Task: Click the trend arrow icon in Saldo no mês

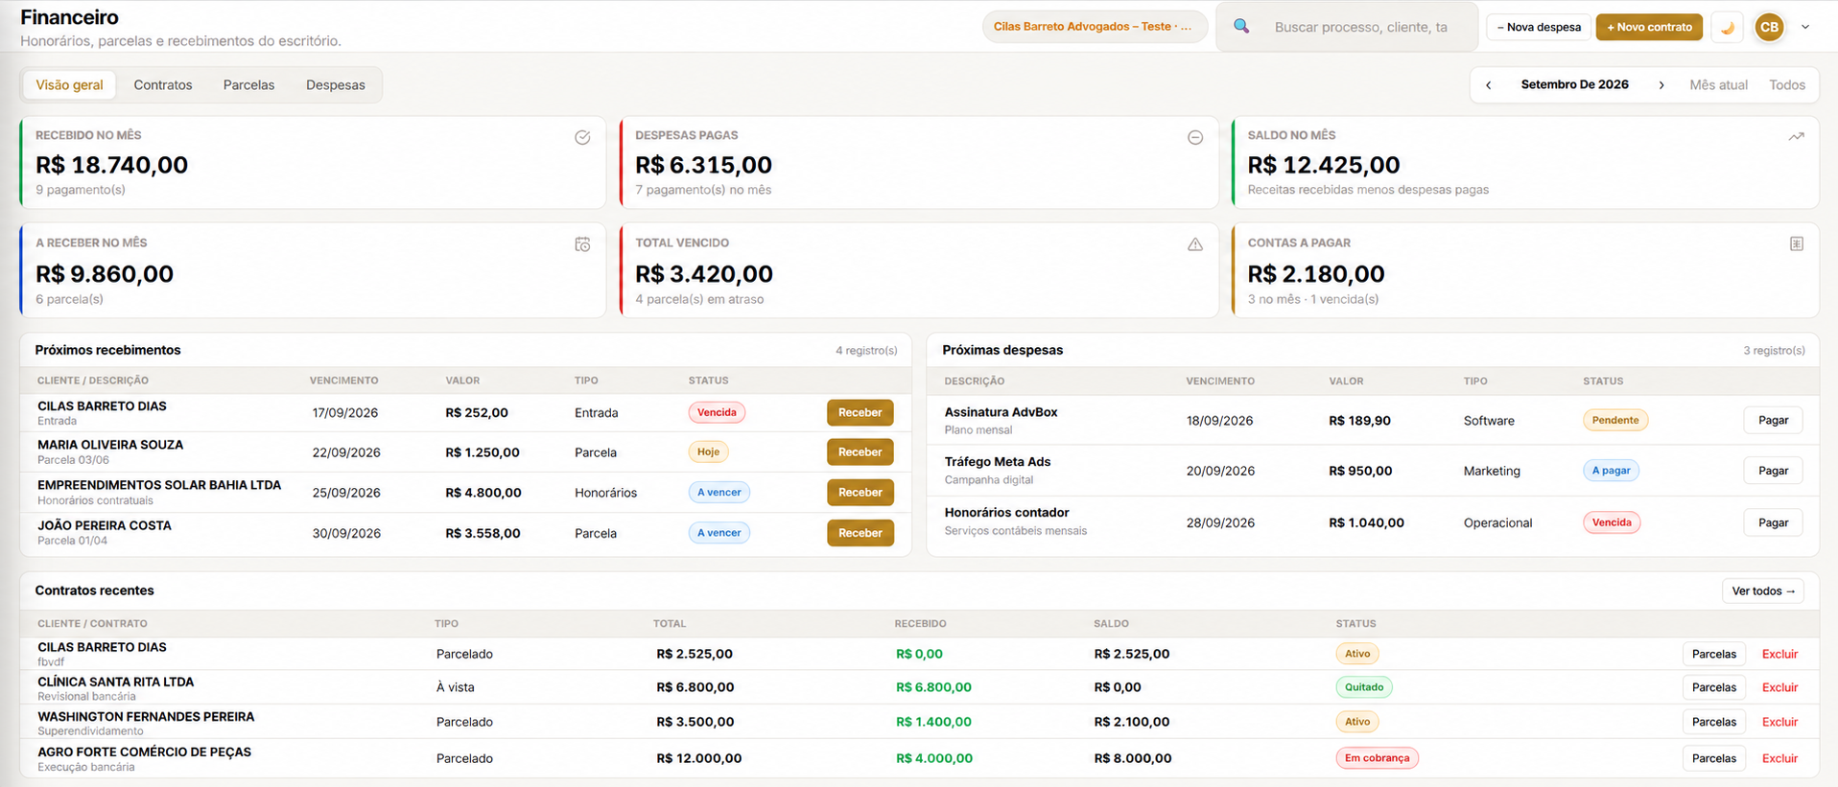Action: [x=1796, y=136]
